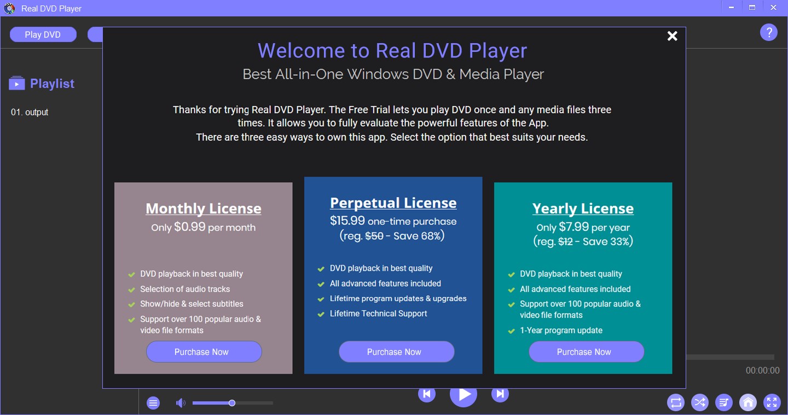Click 'Show/hide & select subtitles' feature text
788x415 pixels.
192,304
